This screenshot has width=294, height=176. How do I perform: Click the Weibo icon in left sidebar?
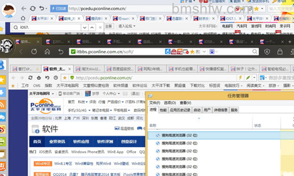tap(2, 129)
